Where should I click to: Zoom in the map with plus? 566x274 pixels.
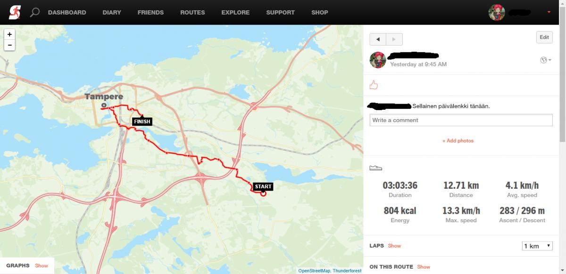pyautogui.click(x=9, y=34)
